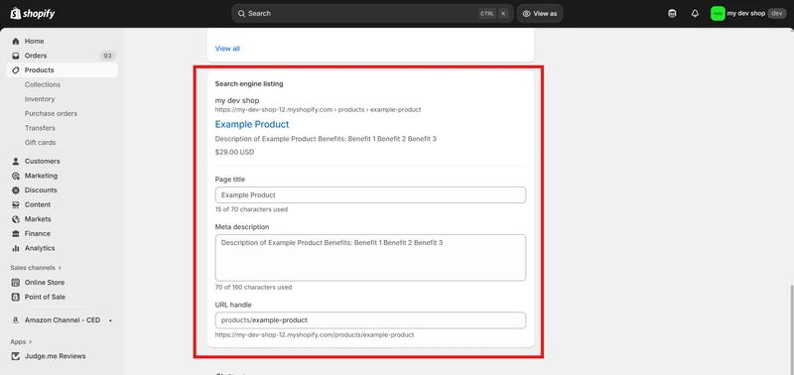Click the Meta description text area

[x=370, y=258]
